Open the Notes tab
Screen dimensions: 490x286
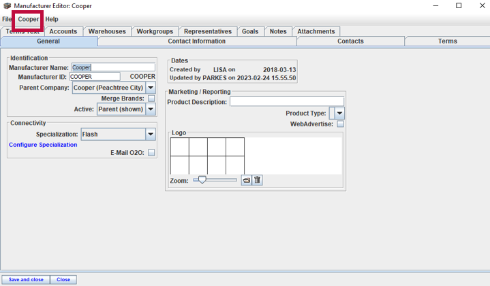click(278, 31)
